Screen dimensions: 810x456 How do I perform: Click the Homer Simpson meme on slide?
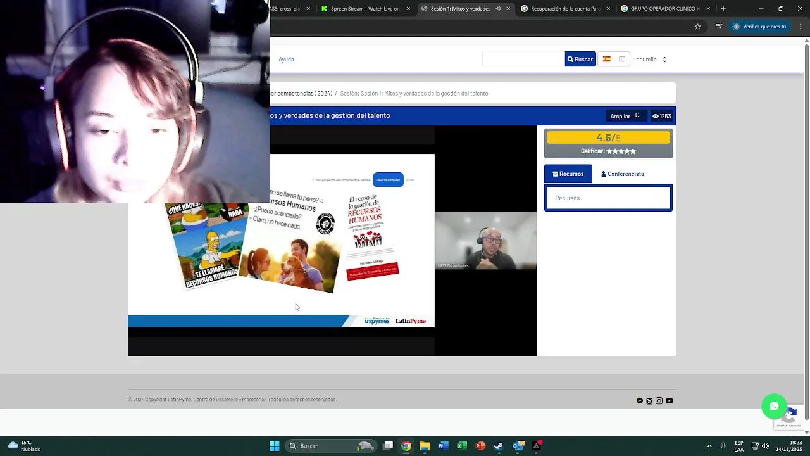[206, 246]
